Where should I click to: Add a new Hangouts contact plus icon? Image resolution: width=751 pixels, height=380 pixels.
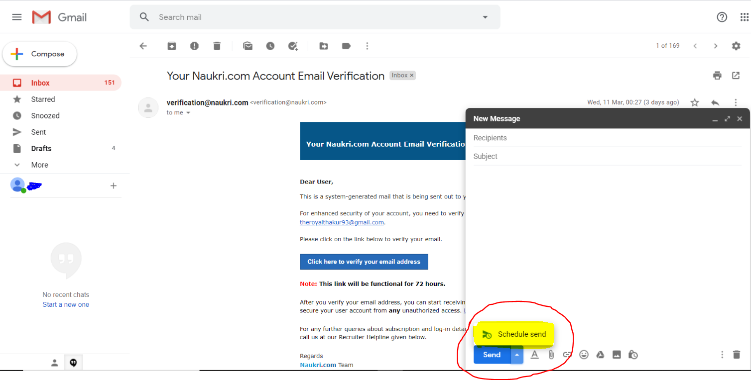pos(114,186)
